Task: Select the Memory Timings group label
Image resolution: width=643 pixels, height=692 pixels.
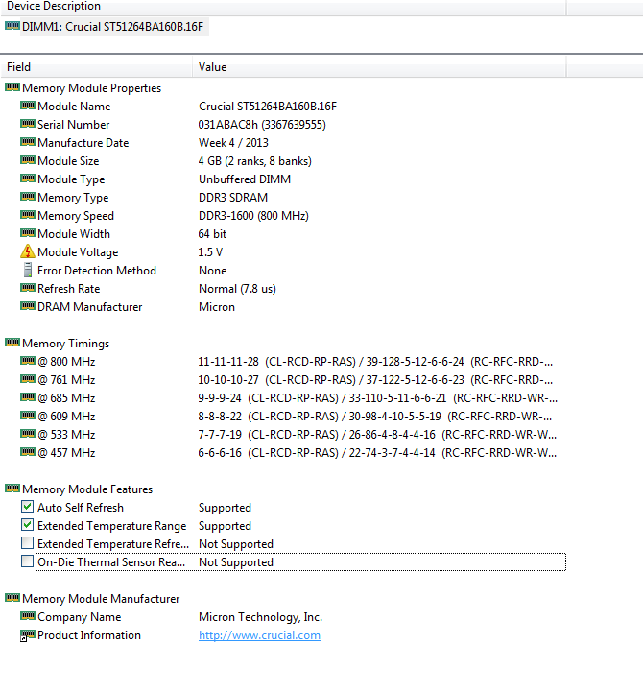Action: pyautogui.click(x=66, y=344)
